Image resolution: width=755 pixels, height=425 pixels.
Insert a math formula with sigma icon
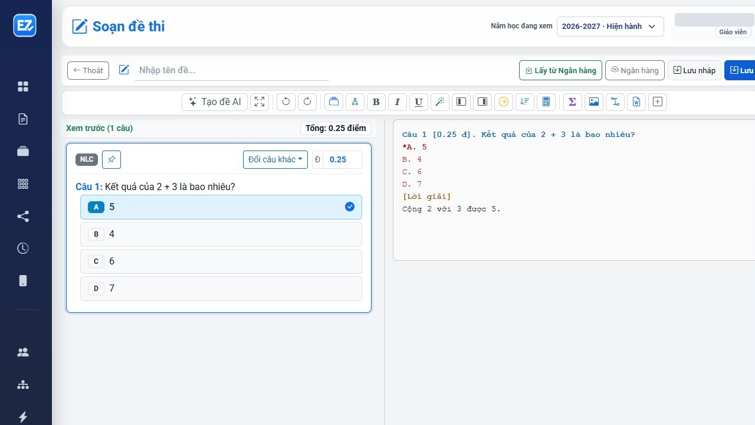click(573, 102)
